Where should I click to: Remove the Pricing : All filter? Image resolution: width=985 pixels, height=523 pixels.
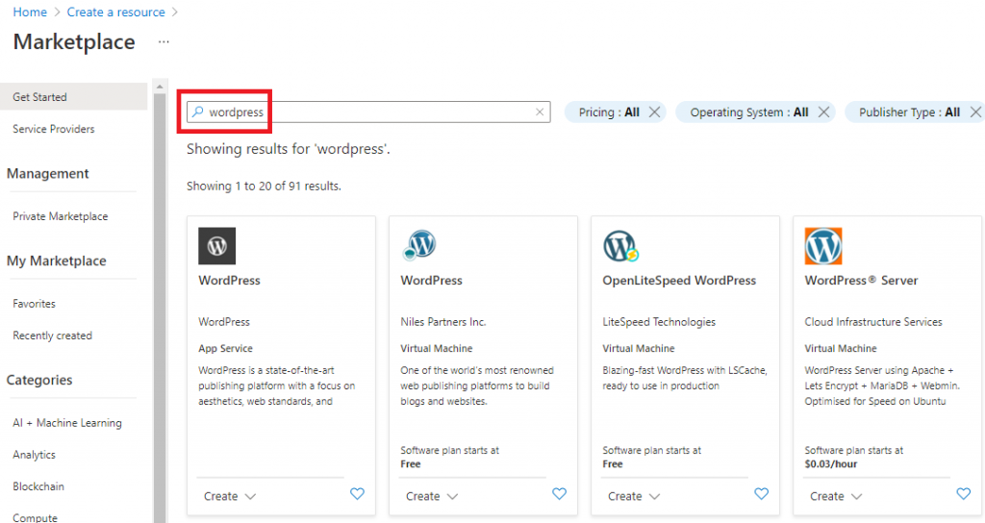click(x=654, y=112)
